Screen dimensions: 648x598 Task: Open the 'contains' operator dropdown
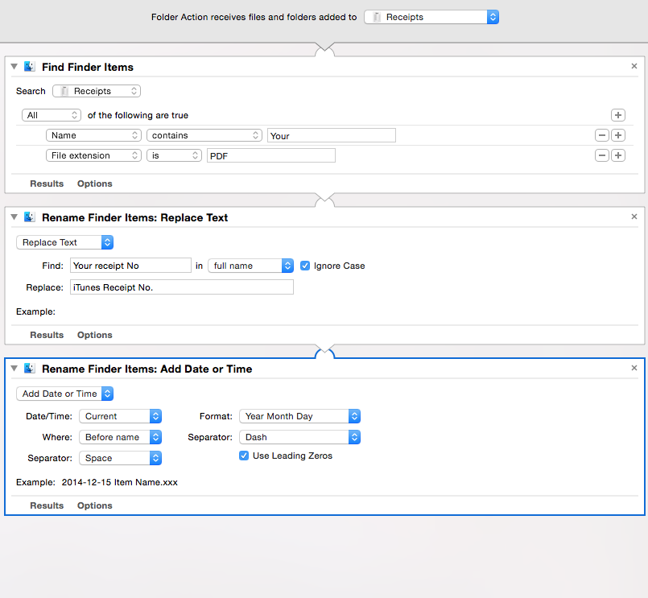click(x=204, y=135)
